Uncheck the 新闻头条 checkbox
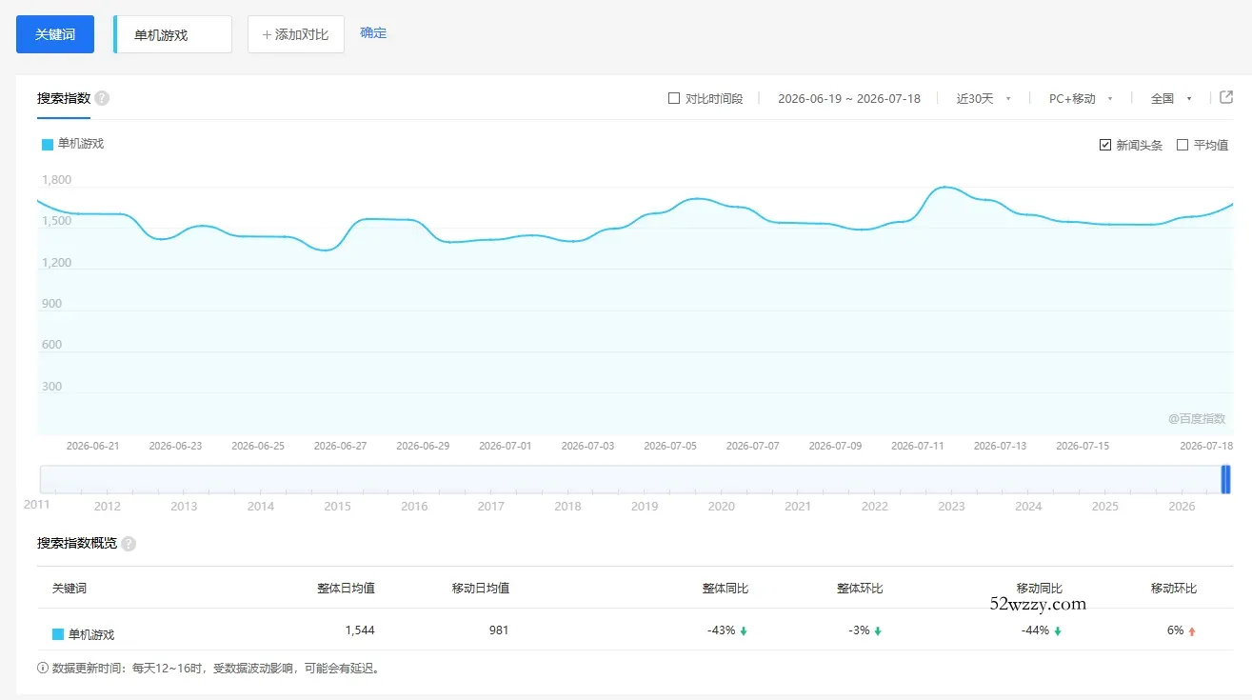 [x=1105, y=145]
